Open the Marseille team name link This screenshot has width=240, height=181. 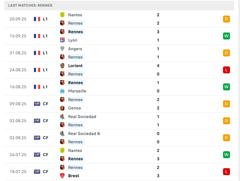click(77, 91)
